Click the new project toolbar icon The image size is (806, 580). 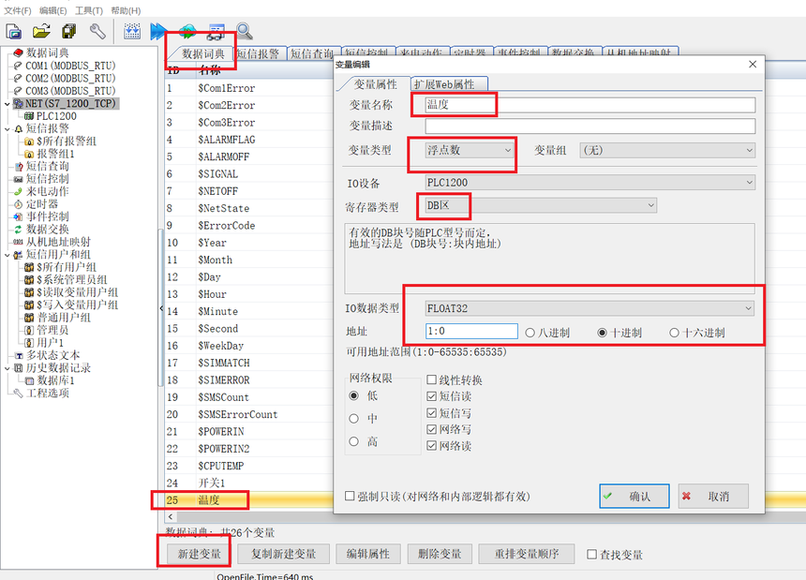[x=13, y=31]
